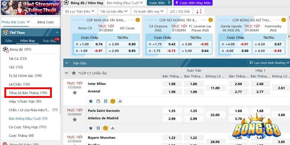
Task: Open 1X2 (152) category
Action: [x=16, y=67]
